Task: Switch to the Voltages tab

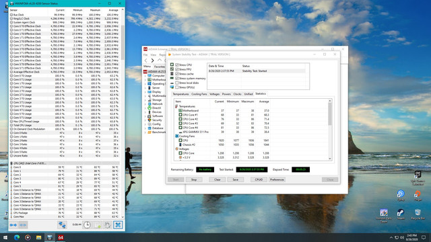Action: 214,94
